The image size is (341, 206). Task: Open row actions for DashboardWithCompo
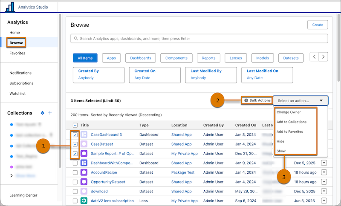[x=324, y=163]
